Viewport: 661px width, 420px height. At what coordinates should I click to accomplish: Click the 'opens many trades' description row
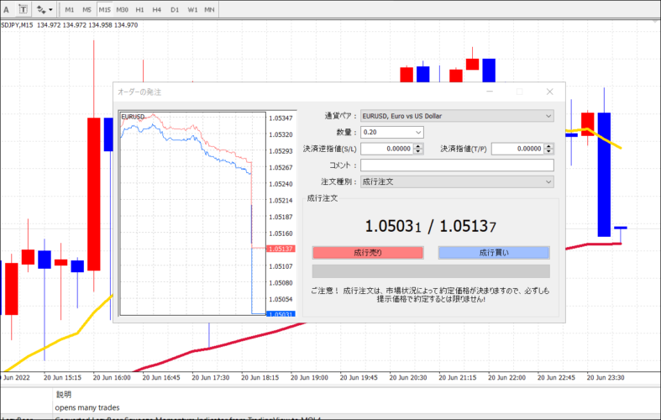coord(87,407)
